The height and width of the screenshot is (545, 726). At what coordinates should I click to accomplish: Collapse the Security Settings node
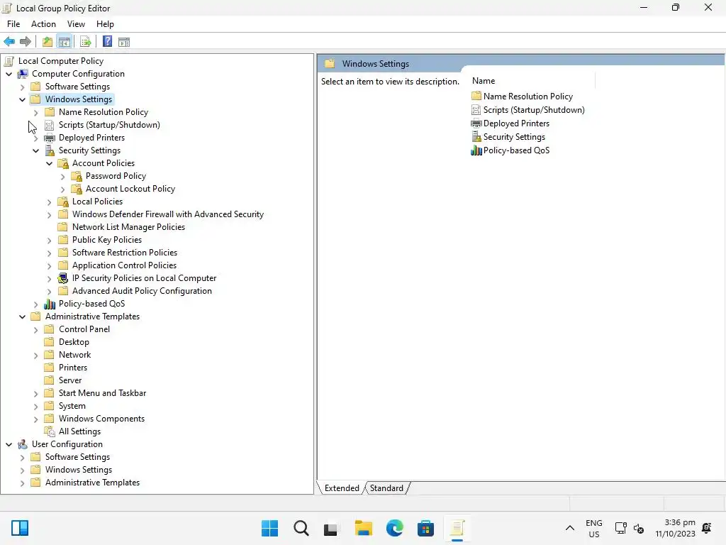(35, 150)
